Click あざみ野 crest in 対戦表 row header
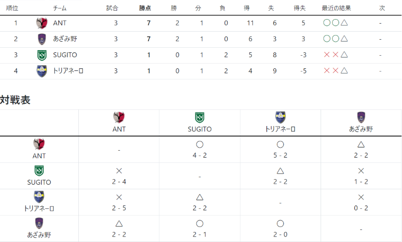This screenshot has height=242, width=402. [39, 223]
